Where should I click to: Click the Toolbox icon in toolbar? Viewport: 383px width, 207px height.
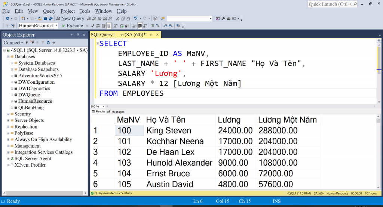coord(229,19)
